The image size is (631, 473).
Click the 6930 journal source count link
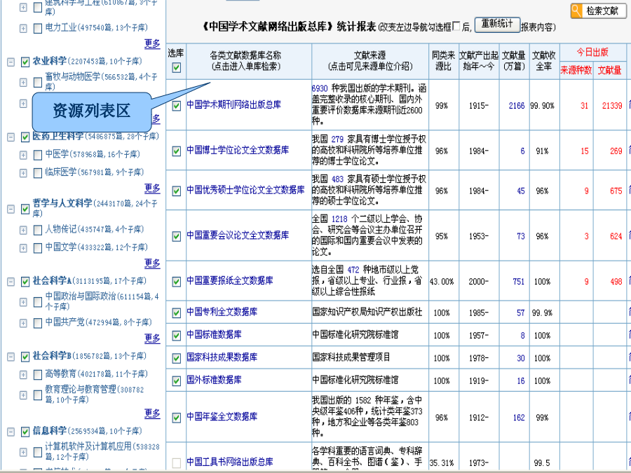320,88
